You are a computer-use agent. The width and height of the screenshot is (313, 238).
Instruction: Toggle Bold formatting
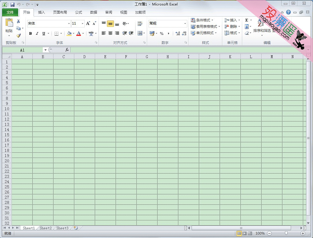30,34
